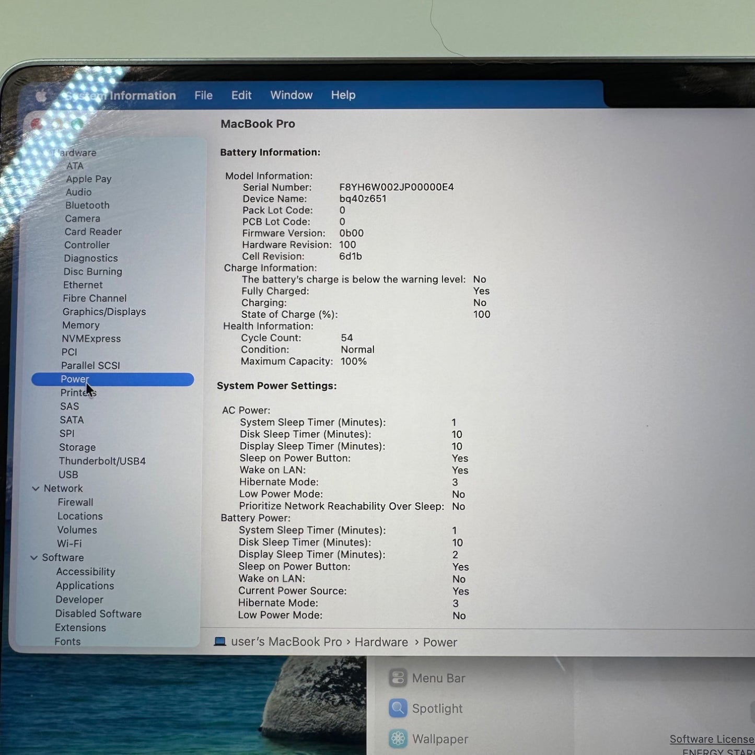Click user's MacBook Pro in path bar

pos(286,642)
